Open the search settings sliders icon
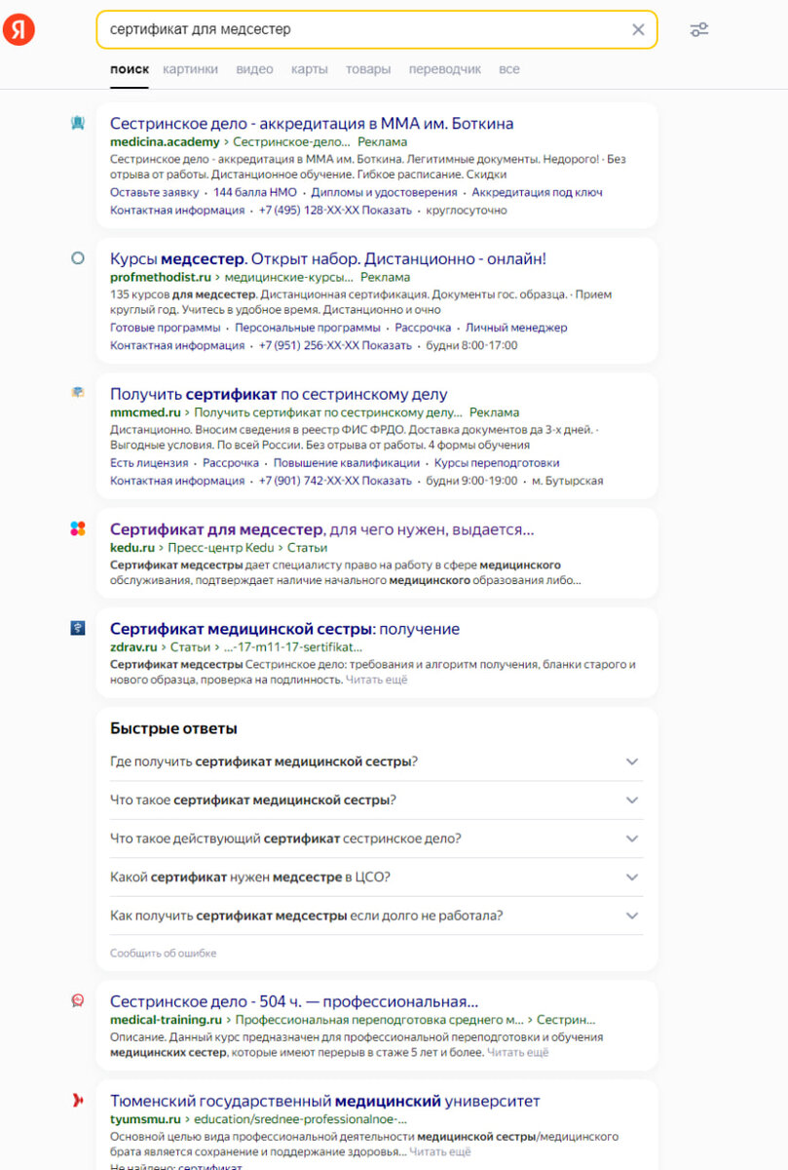The height and width of the screenshot is (1170, 788). pos(699,29)
